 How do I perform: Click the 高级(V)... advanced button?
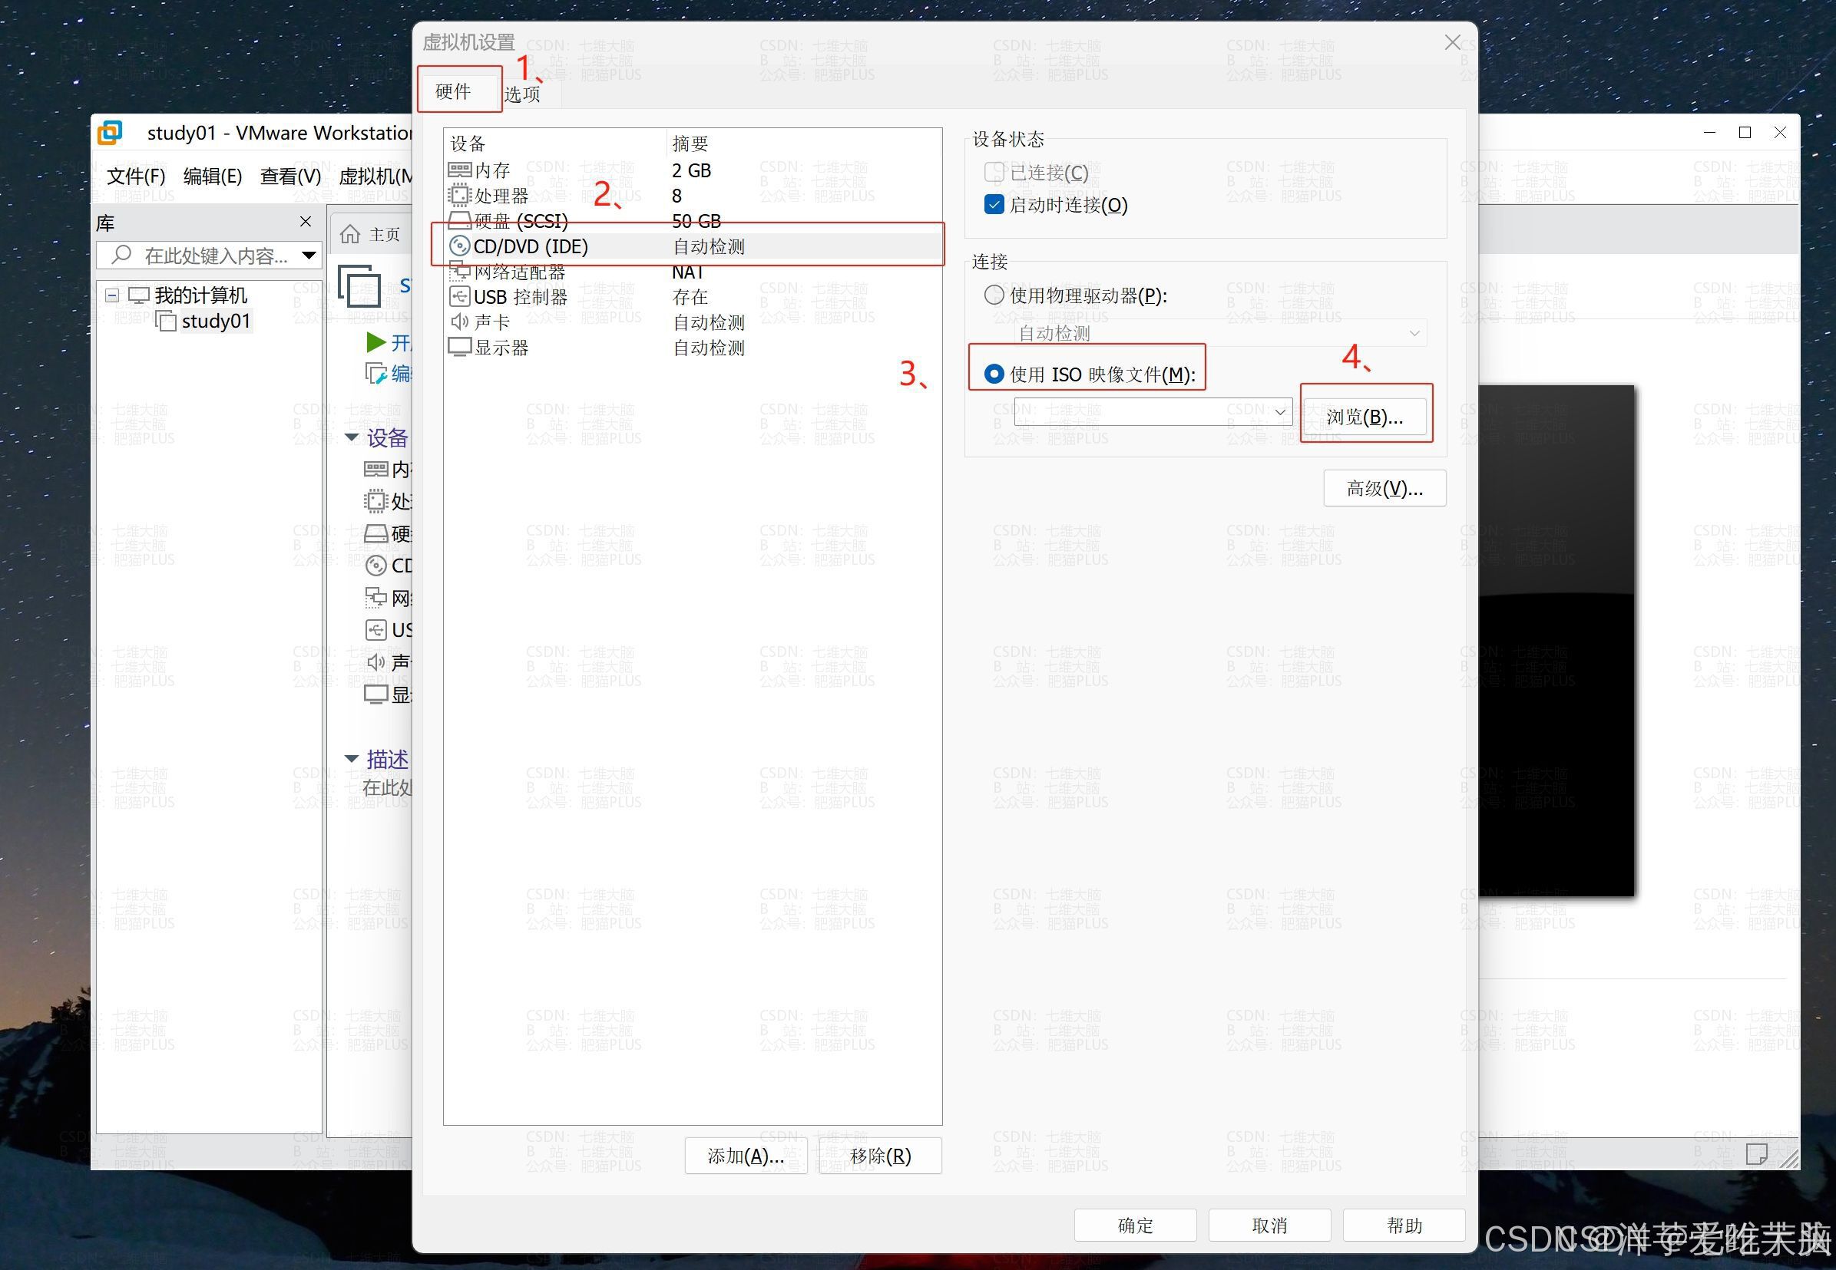point(1384,488)
